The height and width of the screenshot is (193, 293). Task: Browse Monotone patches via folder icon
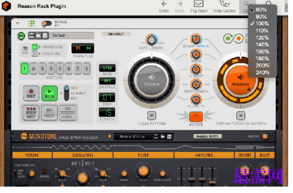coord(163,136)
